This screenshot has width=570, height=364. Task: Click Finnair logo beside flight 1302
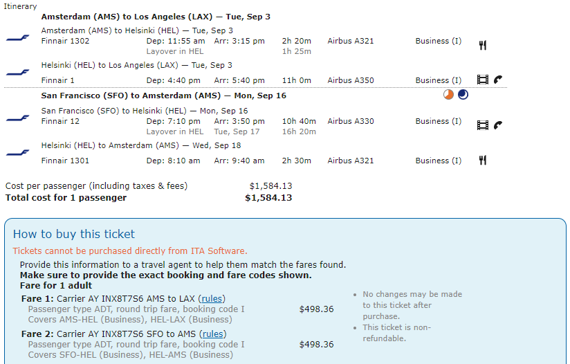coord(17,38)
